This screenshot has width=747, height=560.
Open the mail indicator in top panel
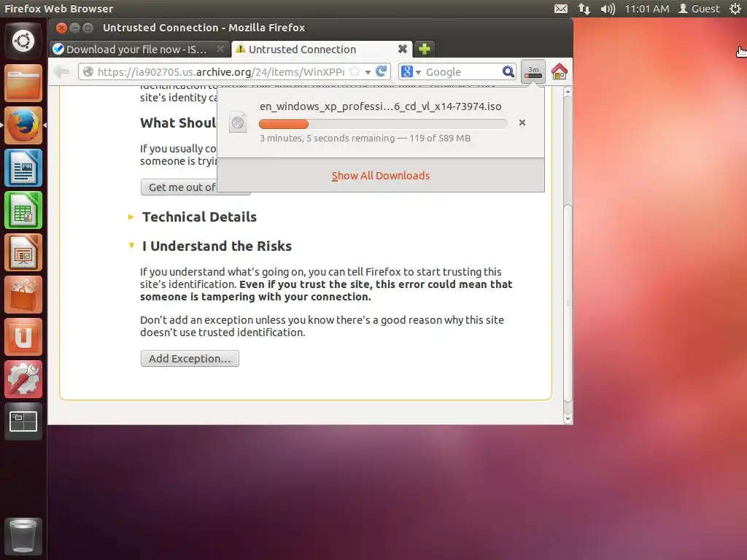561,9
